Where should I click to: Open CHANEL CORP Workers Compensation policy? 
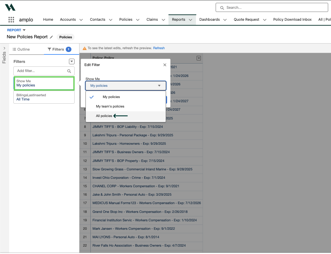[x=136, y=186]
